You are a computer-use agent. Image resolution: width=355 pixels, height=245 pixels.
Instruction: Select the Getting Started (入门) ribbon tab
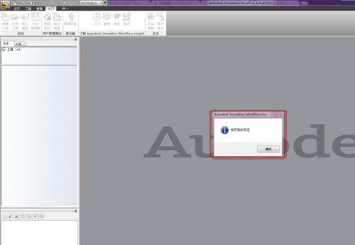51,9
